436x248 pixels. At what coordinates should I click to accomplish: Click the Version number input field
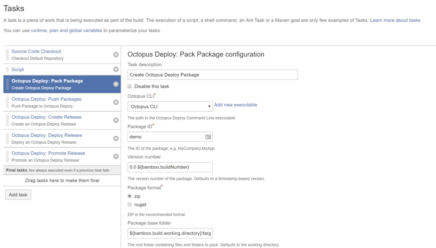coord(170,167)
